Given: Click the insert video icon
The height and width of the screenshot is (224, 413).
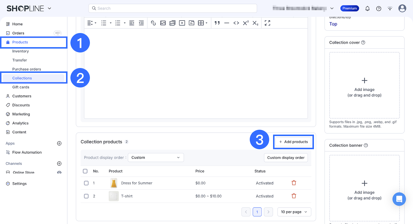Looking at the screenshot, I should click(x=182, y=23).
